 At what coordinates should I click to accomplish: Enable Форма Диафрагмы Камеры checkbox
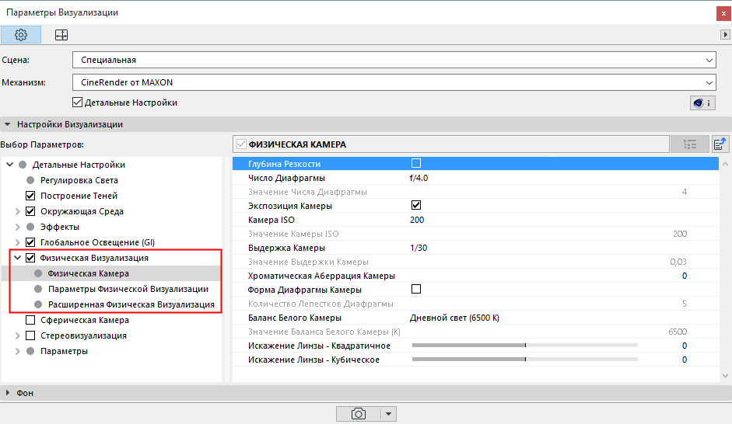coord(416,289)
